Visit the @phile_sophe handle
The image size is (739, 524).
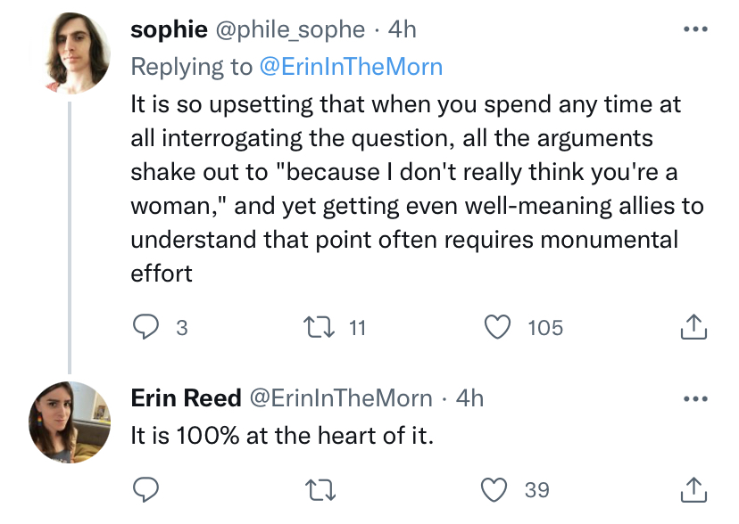pyautogui.click(x=286, y=29)
